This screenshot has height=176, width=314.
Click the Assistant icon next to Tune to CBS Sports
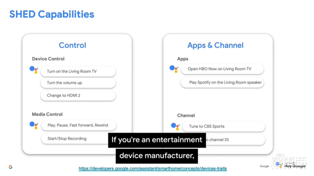point(175,126)
